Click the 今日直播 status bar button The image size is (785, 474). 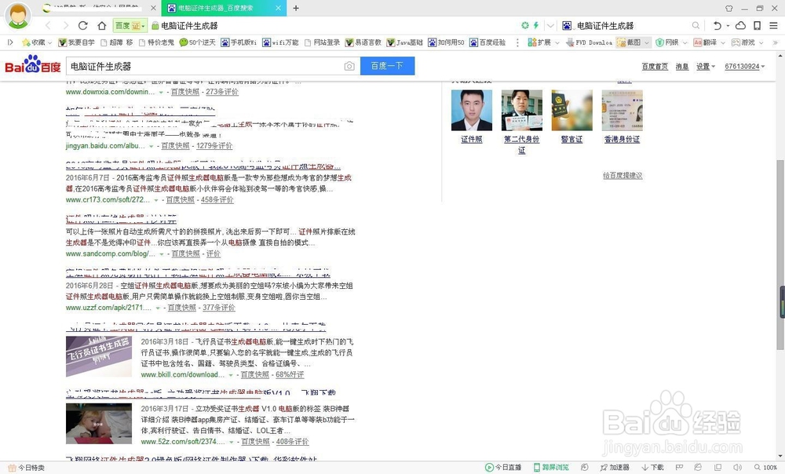(503, 468)
